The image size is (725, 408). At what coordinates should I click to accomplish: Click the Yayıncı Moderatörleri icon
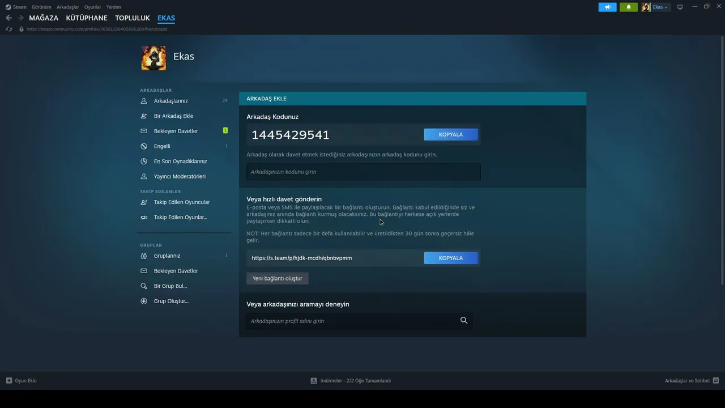coord(144,176)
